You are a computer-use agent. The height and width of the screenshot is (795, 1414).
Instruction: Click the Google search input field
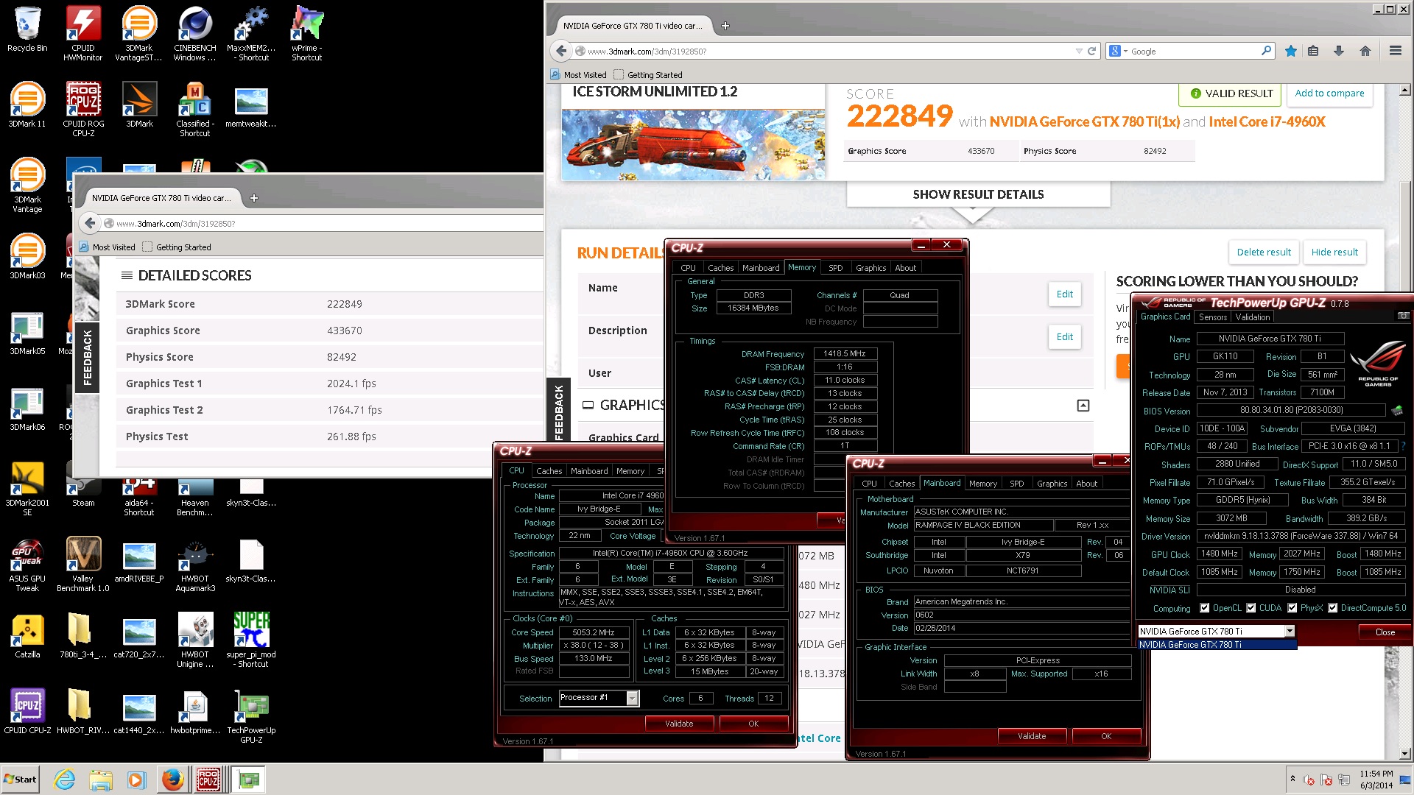pos(1193,51)
